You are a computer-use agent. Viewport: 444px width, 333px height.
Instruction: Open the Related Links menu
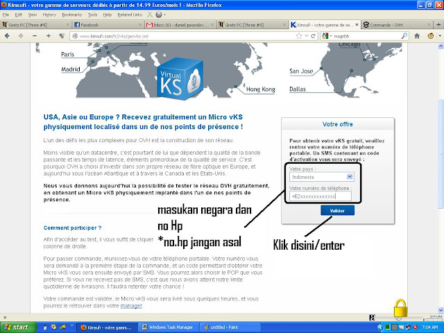(130, 15)
